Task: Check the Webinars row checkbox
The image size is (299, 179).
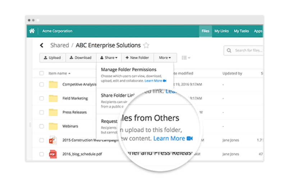Action: click(42, 126)
